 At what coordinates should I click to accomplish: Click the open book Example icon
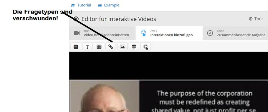coord(100,6)
